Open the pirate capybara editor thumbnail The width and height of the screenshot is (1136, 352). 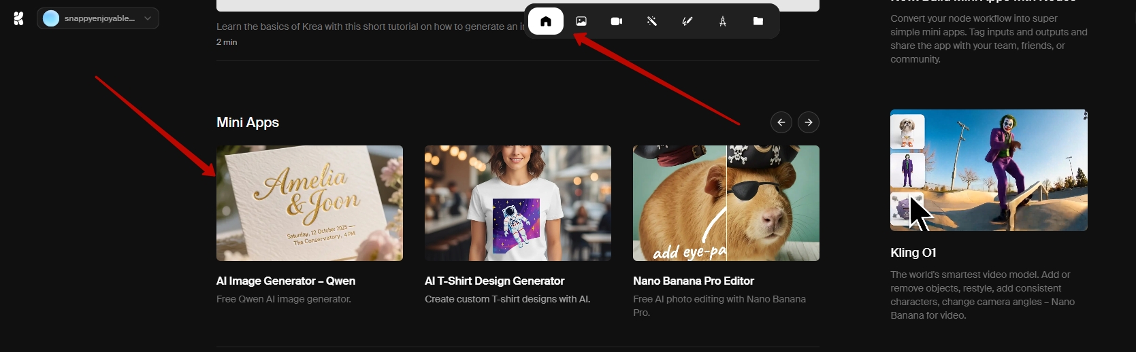726,203
